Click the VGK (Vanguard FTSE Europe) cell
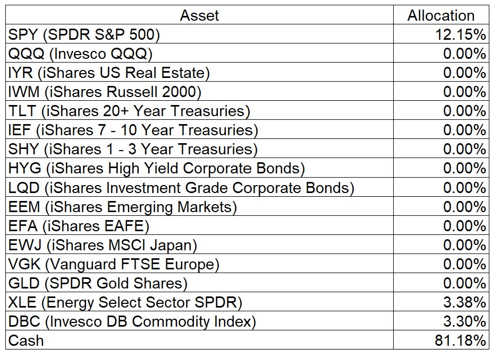Screen dimensions: 492x350 pos(114,264)
